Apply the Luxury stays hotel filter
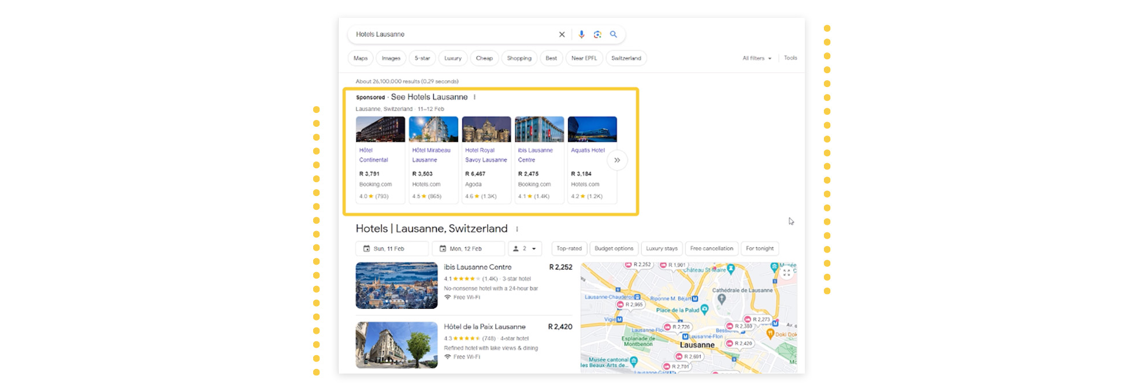 click(x=662, y=248)
